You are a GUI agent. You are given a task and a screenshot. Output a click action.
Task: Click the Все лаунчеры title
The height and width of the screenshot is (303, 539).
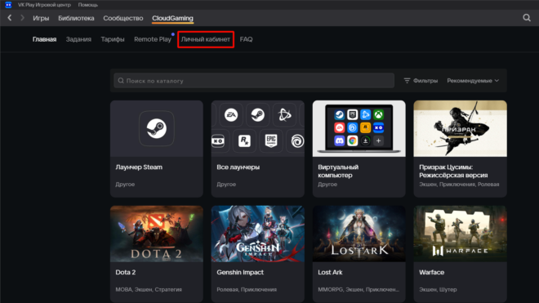pos(238,167)
